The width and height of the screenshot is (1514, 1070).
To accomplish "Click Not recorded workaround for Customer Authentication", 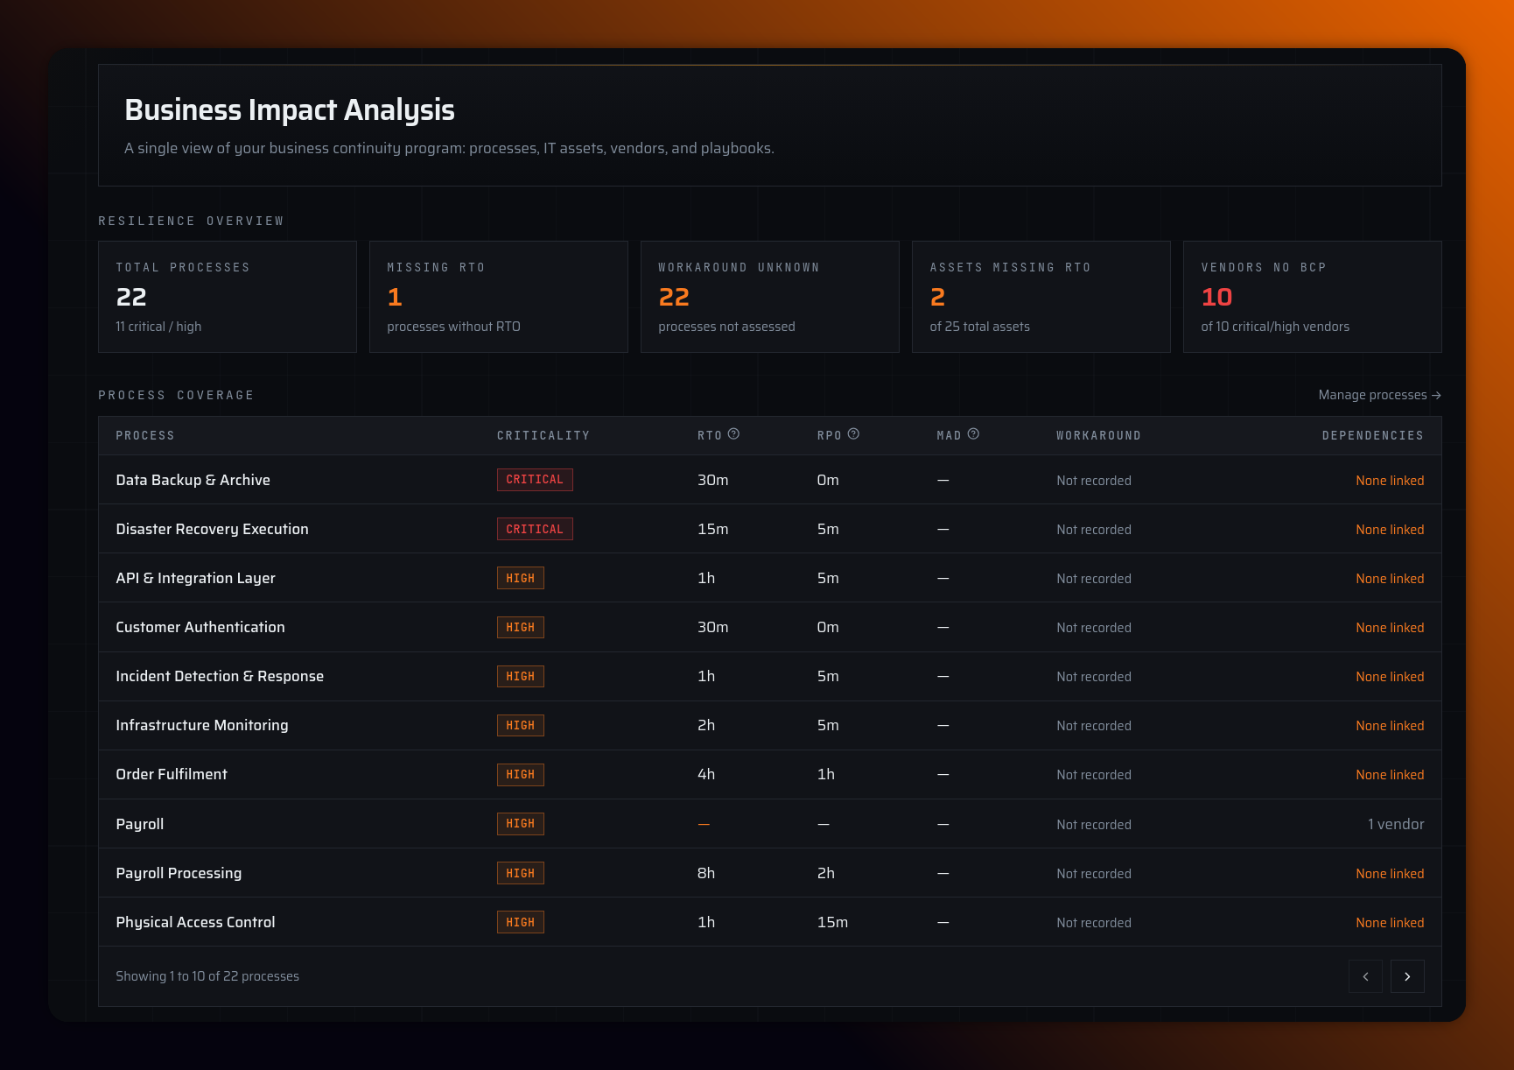I will [1094, 628].
